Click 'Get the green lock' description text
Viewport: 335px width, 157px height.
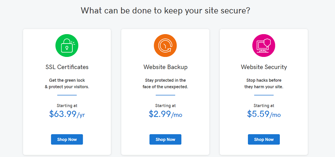[x=67, y=83]
